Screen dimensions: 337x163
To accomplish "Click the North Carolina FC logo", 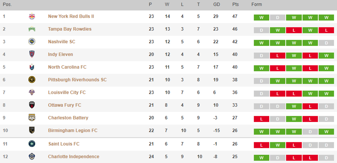I will tap(32, 67).
